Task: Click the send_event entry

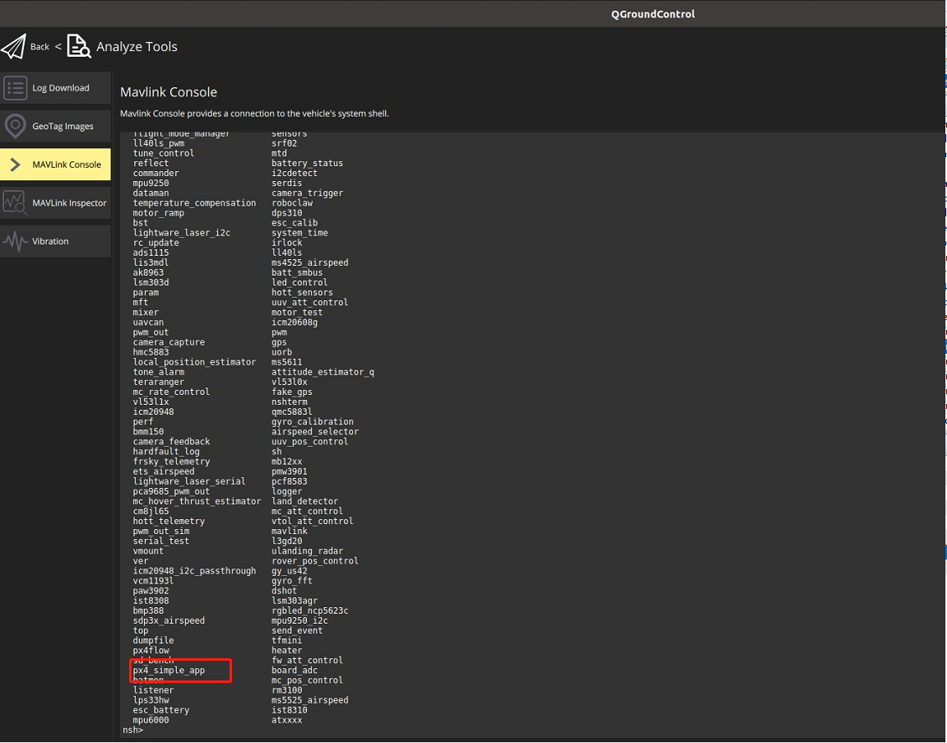Action: 297,630
